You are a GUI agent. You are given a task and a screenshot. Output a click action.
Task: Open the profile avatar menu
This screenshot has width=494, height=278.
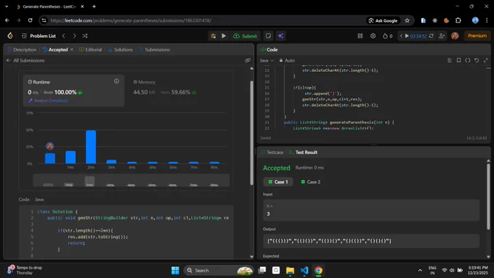click(x=455, y=36)
